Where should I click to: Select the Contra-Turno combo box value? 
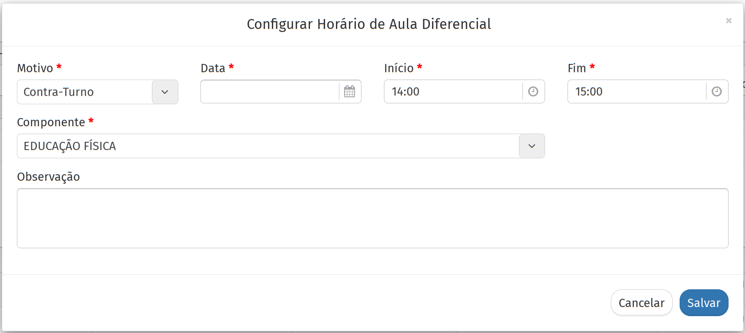click(85, 92)
